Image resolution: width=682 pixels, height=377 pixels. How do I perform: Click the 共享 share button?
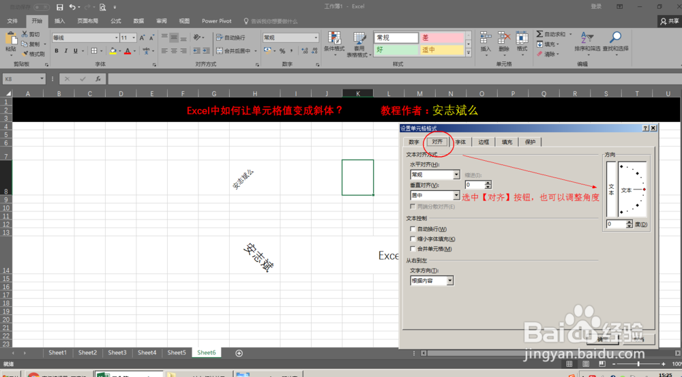click(x=670, y=21)
